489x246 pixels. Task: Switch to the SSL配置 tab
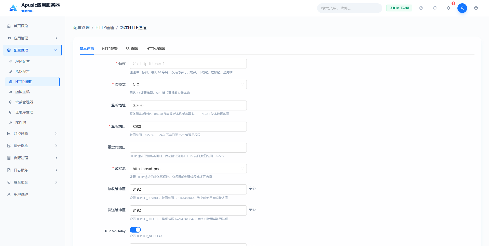[x=132, y=49]
